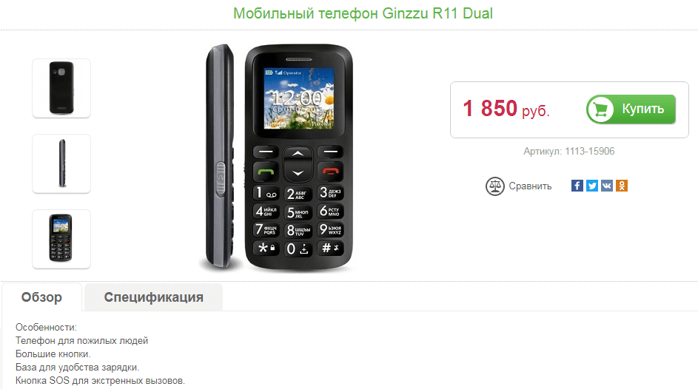Click the product title Ginzzu R11 Dual

pos(363,13)
